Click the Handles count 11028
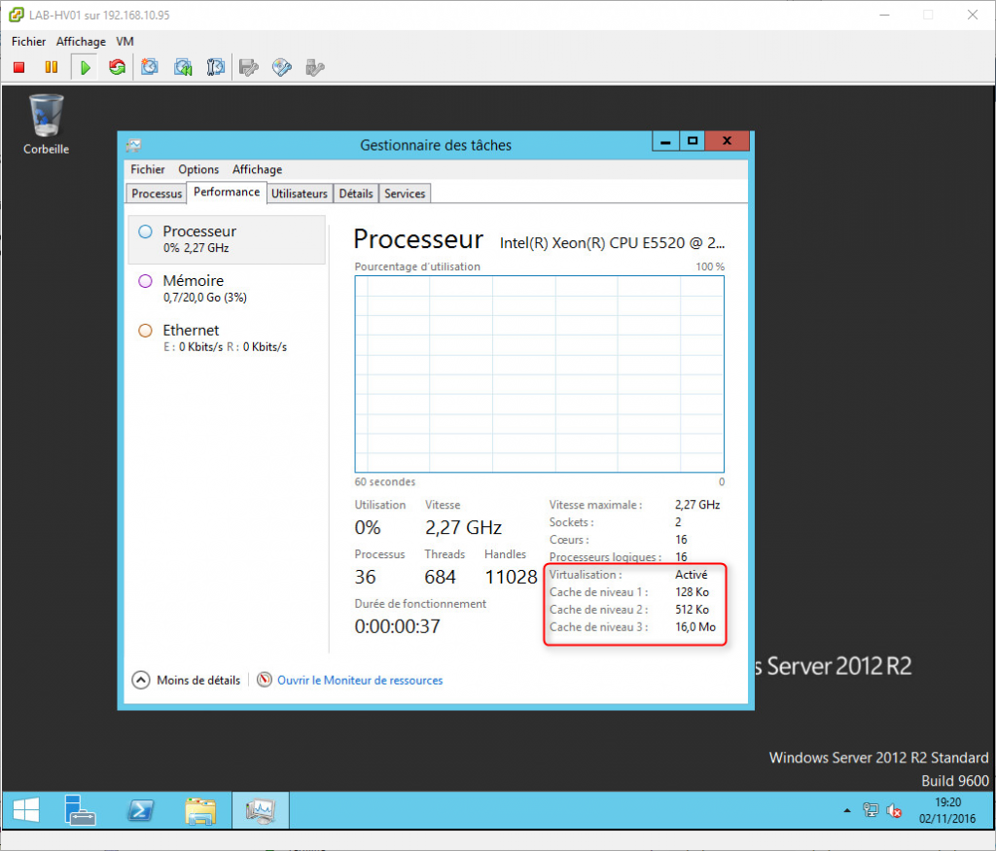996x851 pixels. tap(512, 577)
